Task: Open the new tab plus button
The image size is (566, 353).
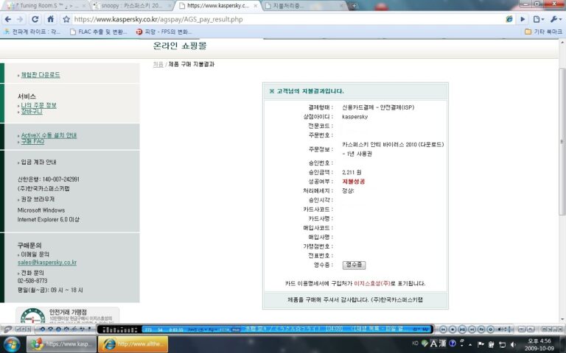Action: [x=354, y=6]
